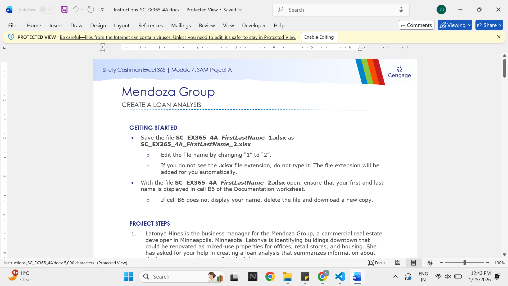Click the Undo arrow icon

(x=75, y=10)
